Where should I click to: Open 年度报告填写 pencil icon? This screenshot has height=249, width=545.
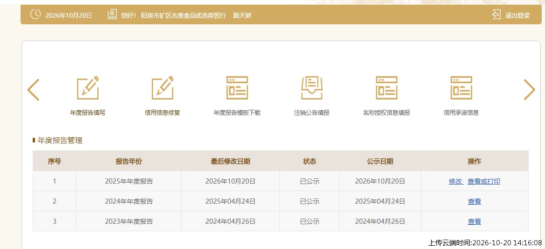(88, 88)
